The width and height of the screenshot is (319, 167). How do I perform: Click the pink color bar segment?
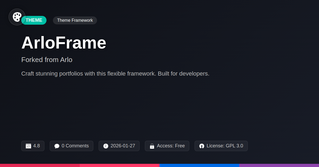120,165
